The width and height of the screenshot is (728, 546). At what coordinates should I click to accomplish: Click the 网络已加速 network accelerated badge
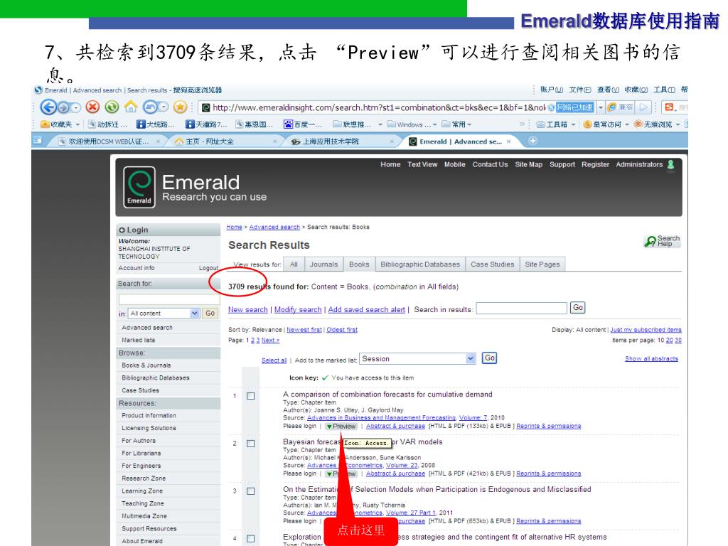575,107
